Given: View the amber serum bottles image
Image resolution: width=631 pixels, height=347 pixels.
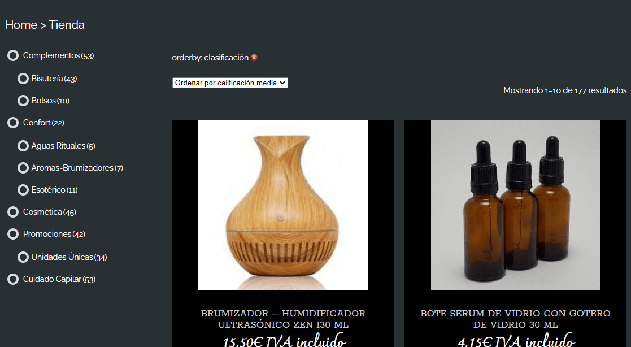Looking at the screenshot, I should tap(516, 205).
